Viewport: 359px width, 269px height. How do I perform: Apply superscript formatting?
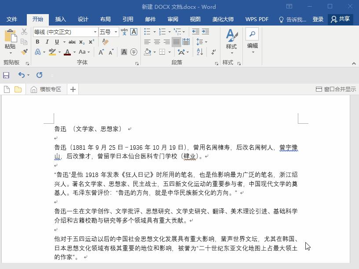click(92, 42)
